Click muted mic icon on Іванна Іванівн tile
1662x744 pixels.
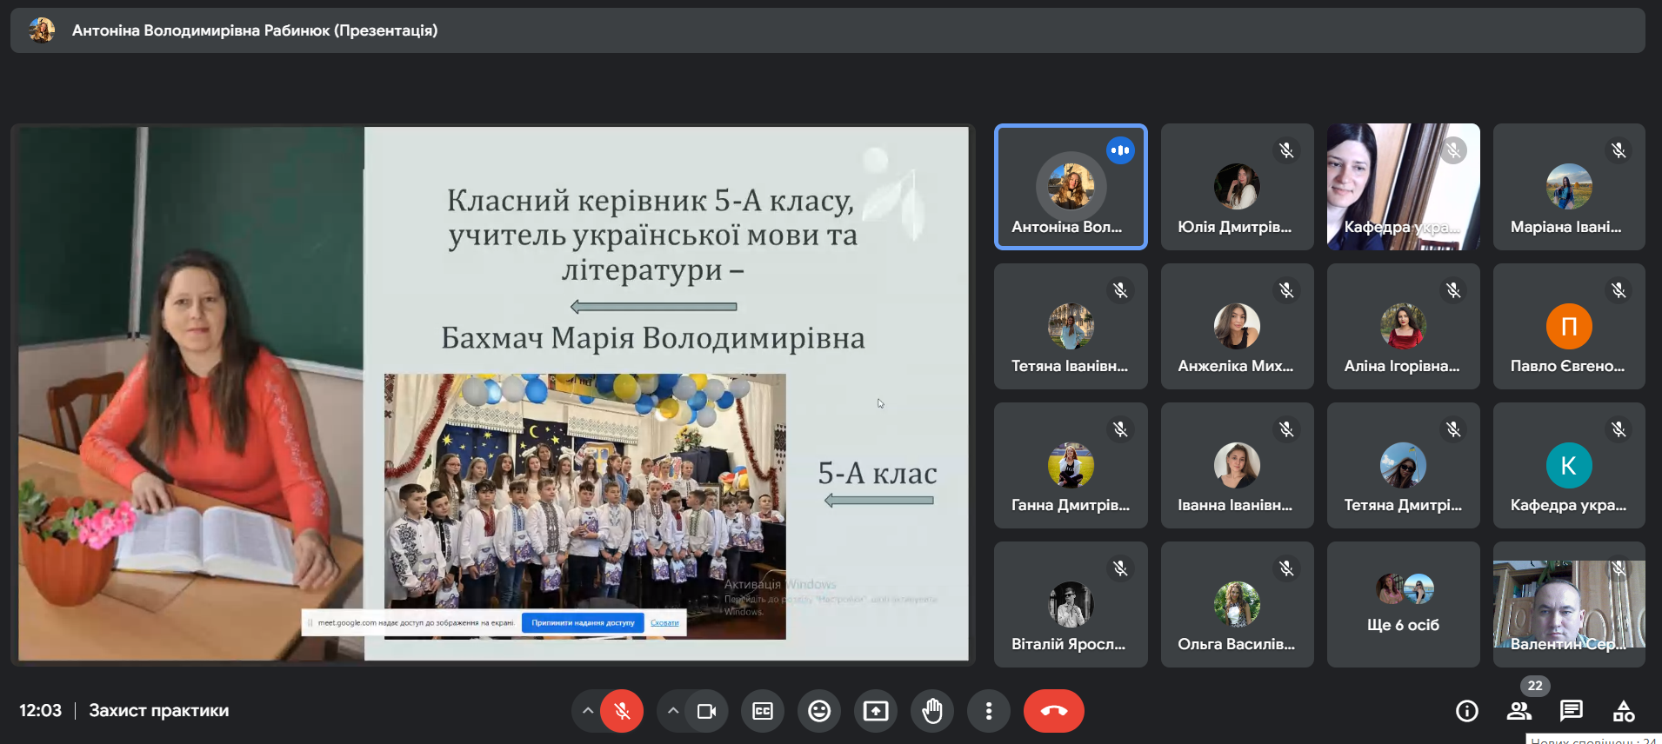[x=1286, y=429]
